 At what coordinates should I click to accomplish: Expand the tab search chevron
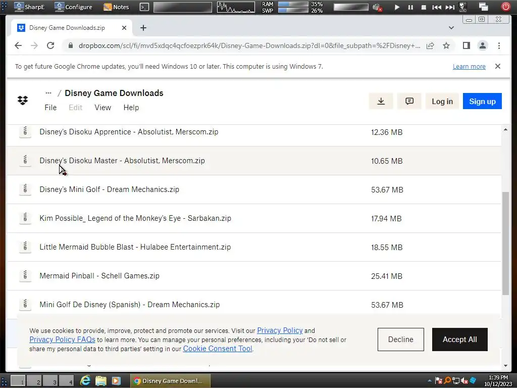point(451,28)
